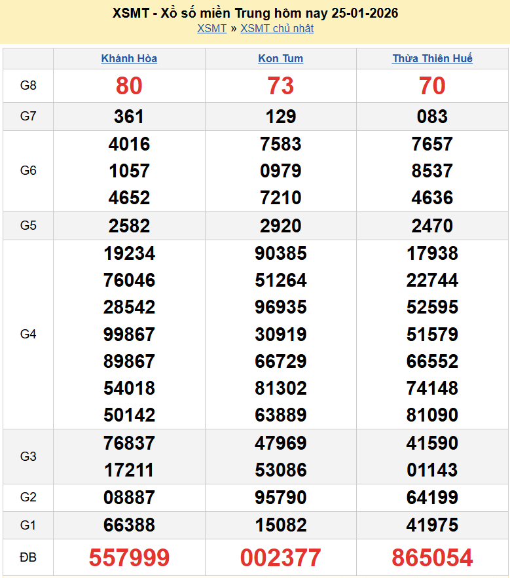Click G3 result 47969
The image size is (510, 578).
click(280, 443)
